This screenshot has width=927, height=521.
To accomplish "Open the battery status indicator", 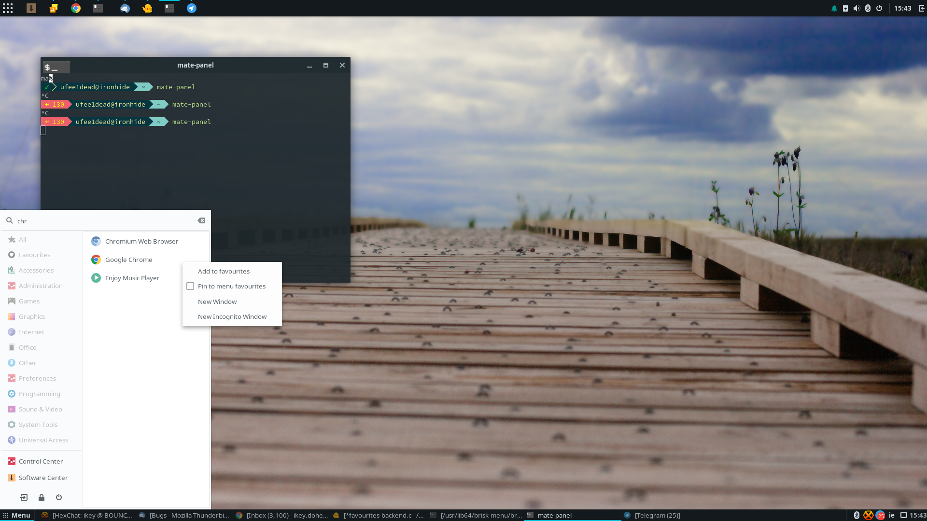I will click(845, 8).
